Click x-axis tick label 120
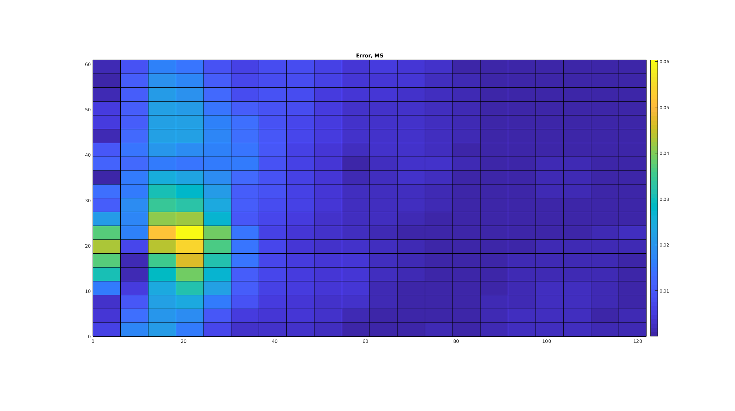 (637, 341)
